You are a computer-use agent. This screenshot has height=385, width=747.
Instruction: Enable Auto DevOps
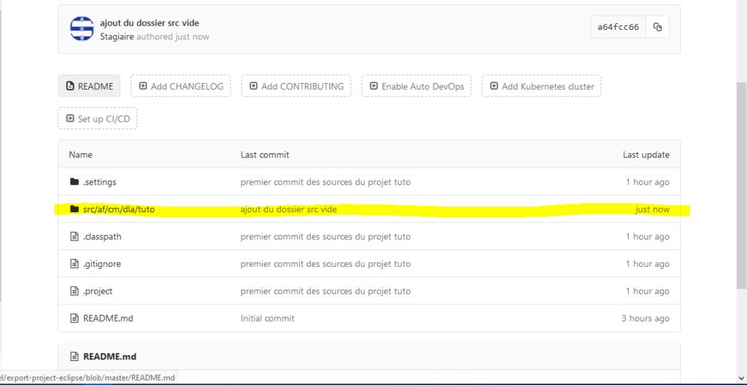(416, 86)
